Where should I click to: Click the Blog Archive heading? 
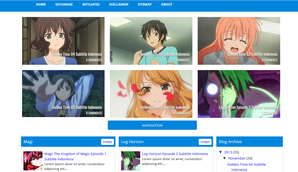pos(230,142)
